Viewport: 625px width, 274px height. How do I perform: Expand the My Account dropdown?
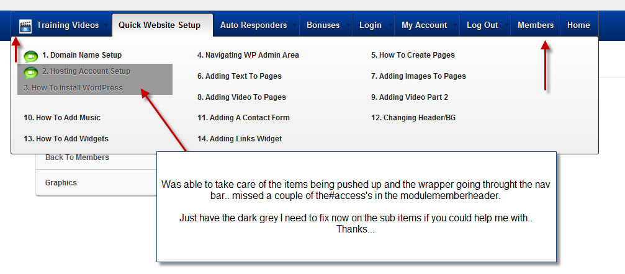tap(424, 25)
